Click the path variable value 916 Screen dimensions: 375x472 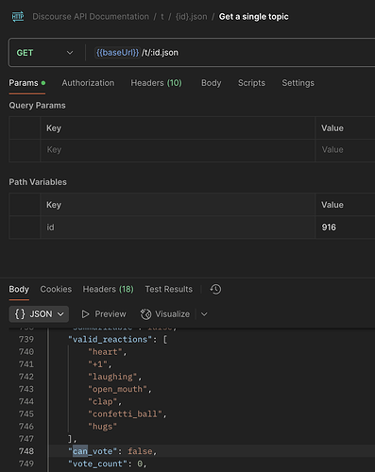coord(329,228)
